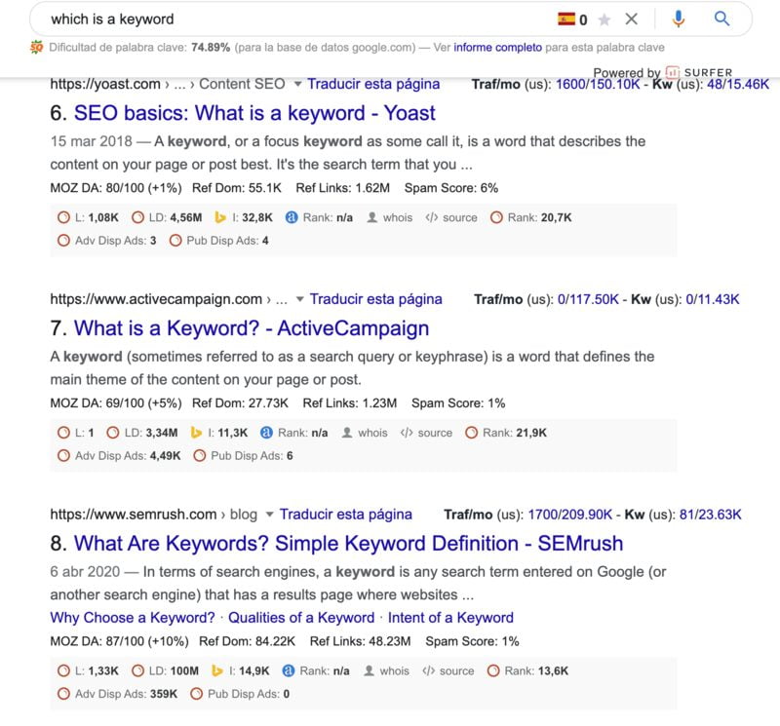Open 'informe completo' link
This screenshot has width=780, height=726.
pyautogui.click(x=497, y=47)
